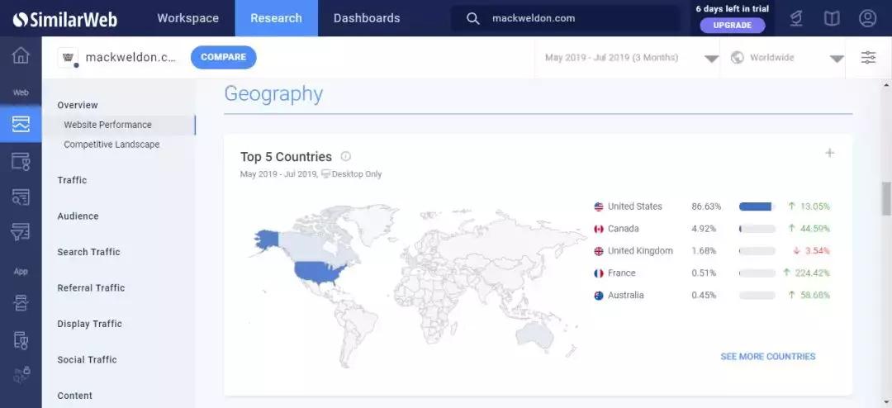
Task: Click the UPGRADE button
Action: pos(732,25)
